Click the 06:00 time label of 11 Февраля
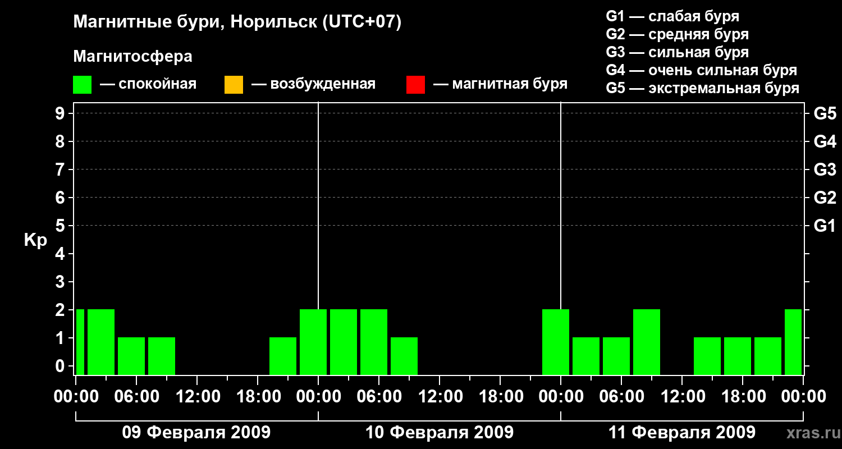 point(621,397)
